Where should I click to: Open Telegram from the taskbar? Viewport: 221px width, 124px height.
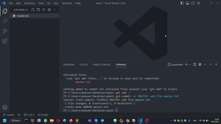pyautogui.click(x=102, y=121)
